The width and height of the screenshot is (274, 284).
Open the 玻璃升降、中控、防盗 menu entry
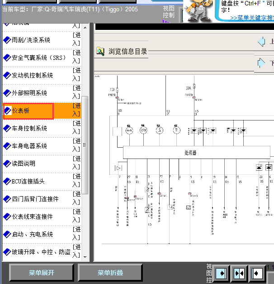coord(41,252)
